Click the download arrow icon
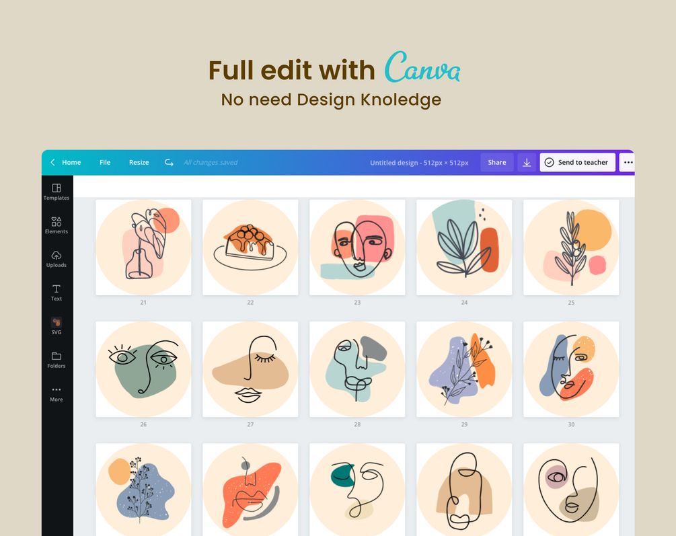The image size is (676, 536). click(527, 163)
